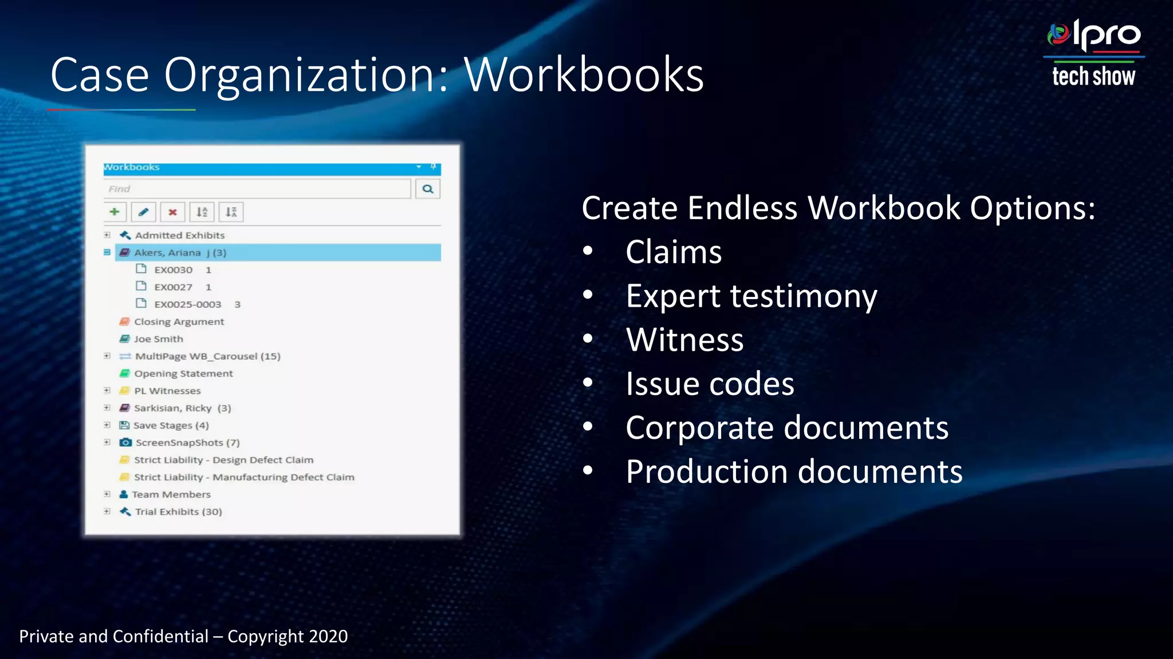Select Strict Liability - Design Defect Claim
The width and height of the screenshot is (1173, 659).
point(223,460)
